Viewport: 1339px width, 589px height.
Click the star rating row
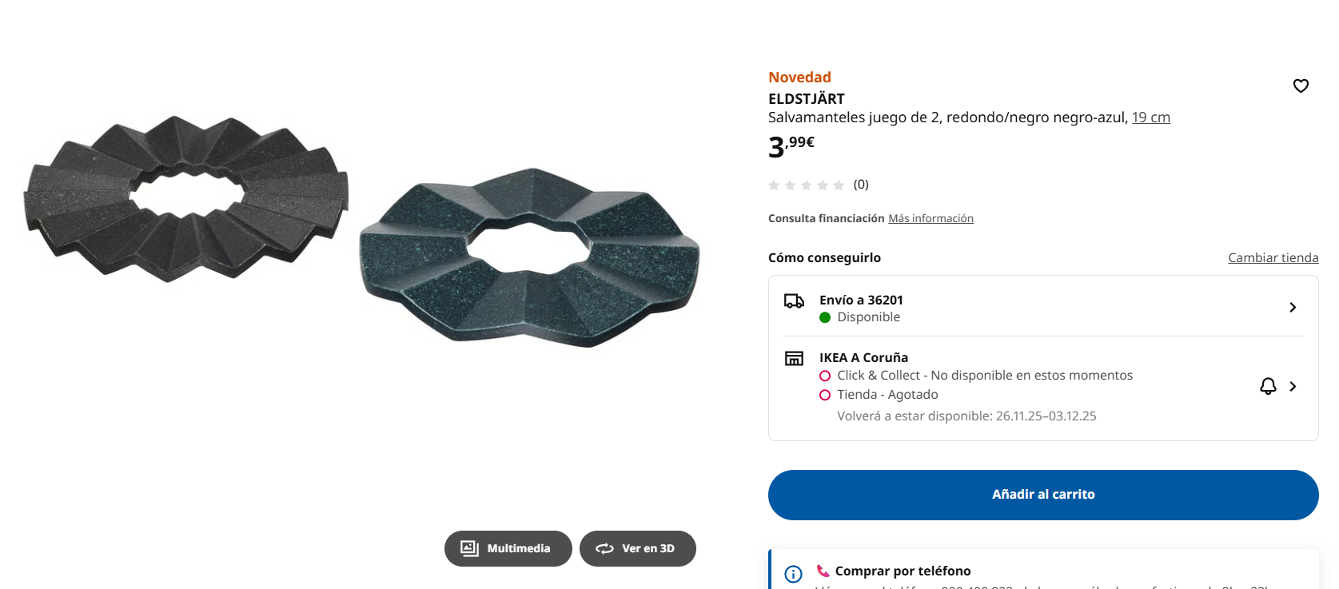pos(807,185)
